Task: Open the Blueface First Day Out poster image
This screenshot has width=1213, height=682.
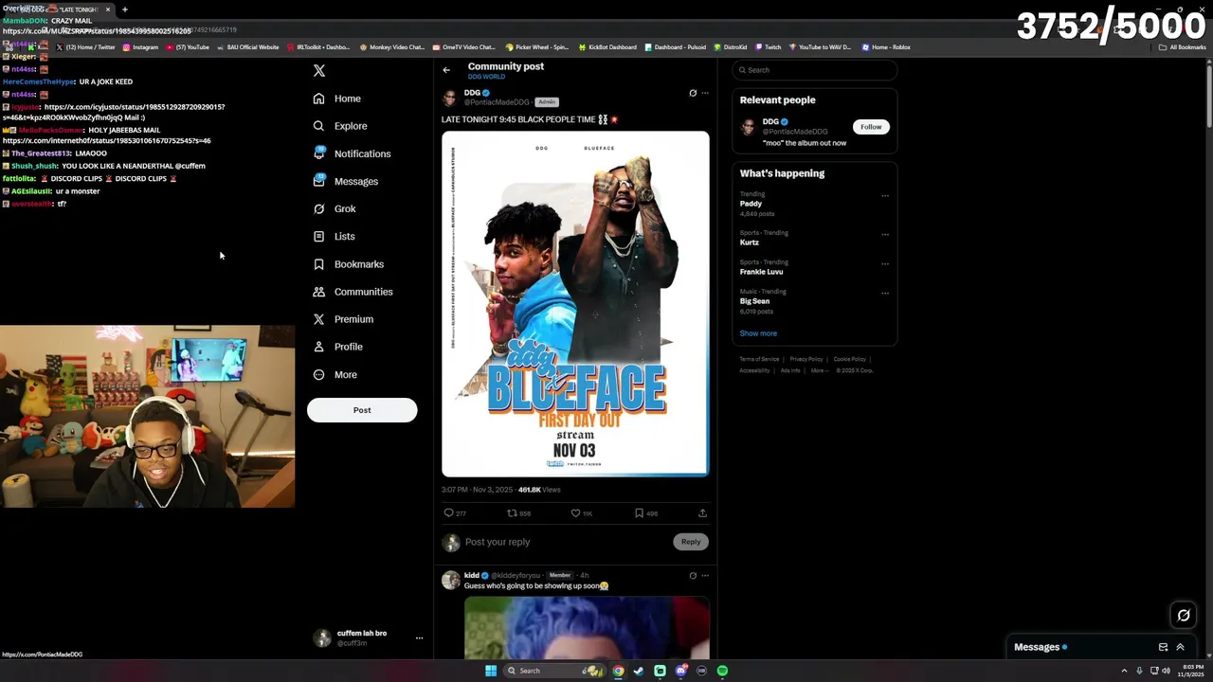Action: tap(575, 303)
